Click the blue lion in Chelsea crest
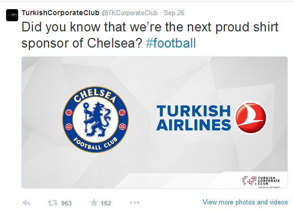Image resolution: width=294 pixels, height=212 pixels. tap(96, 119)
